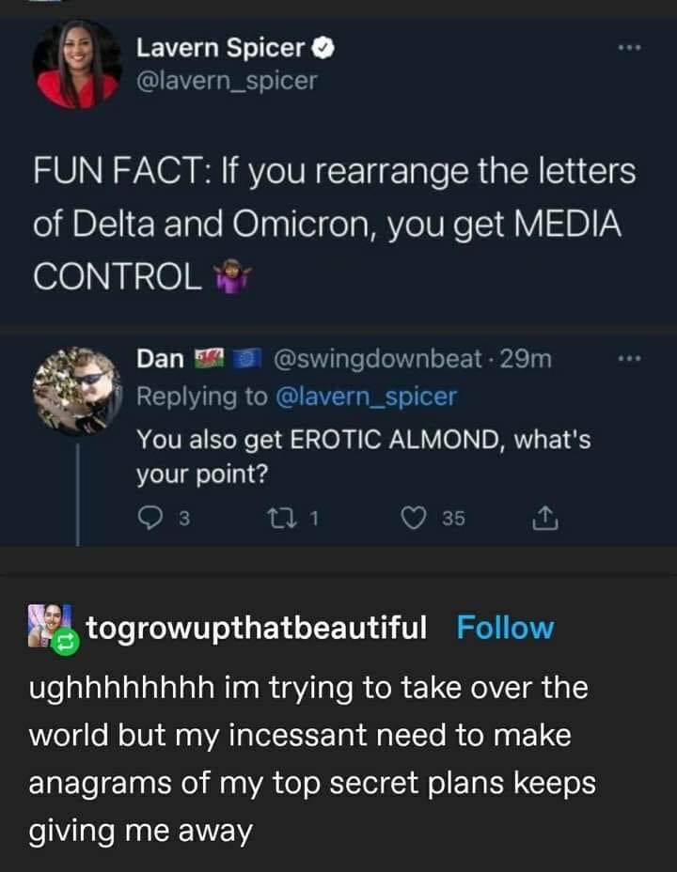This screenshot has width=677, height=872.
Task: Follow togrowupthatbeautiful
Action: (x=505, y=628)
